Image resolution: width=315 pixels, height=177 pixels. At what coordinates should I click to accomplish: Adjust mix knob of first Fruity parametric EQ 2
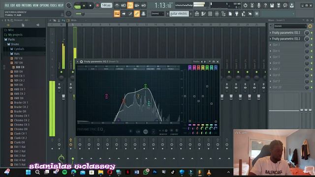click(307, 33)
